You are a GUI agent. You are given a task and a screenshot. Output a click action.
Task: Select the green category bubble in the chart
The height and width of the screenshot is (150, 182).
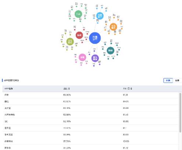click(x=78, y=14)
